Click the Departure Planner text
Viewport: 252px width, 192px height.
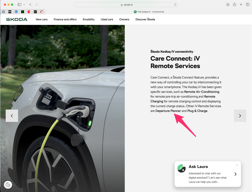[168, 111]
